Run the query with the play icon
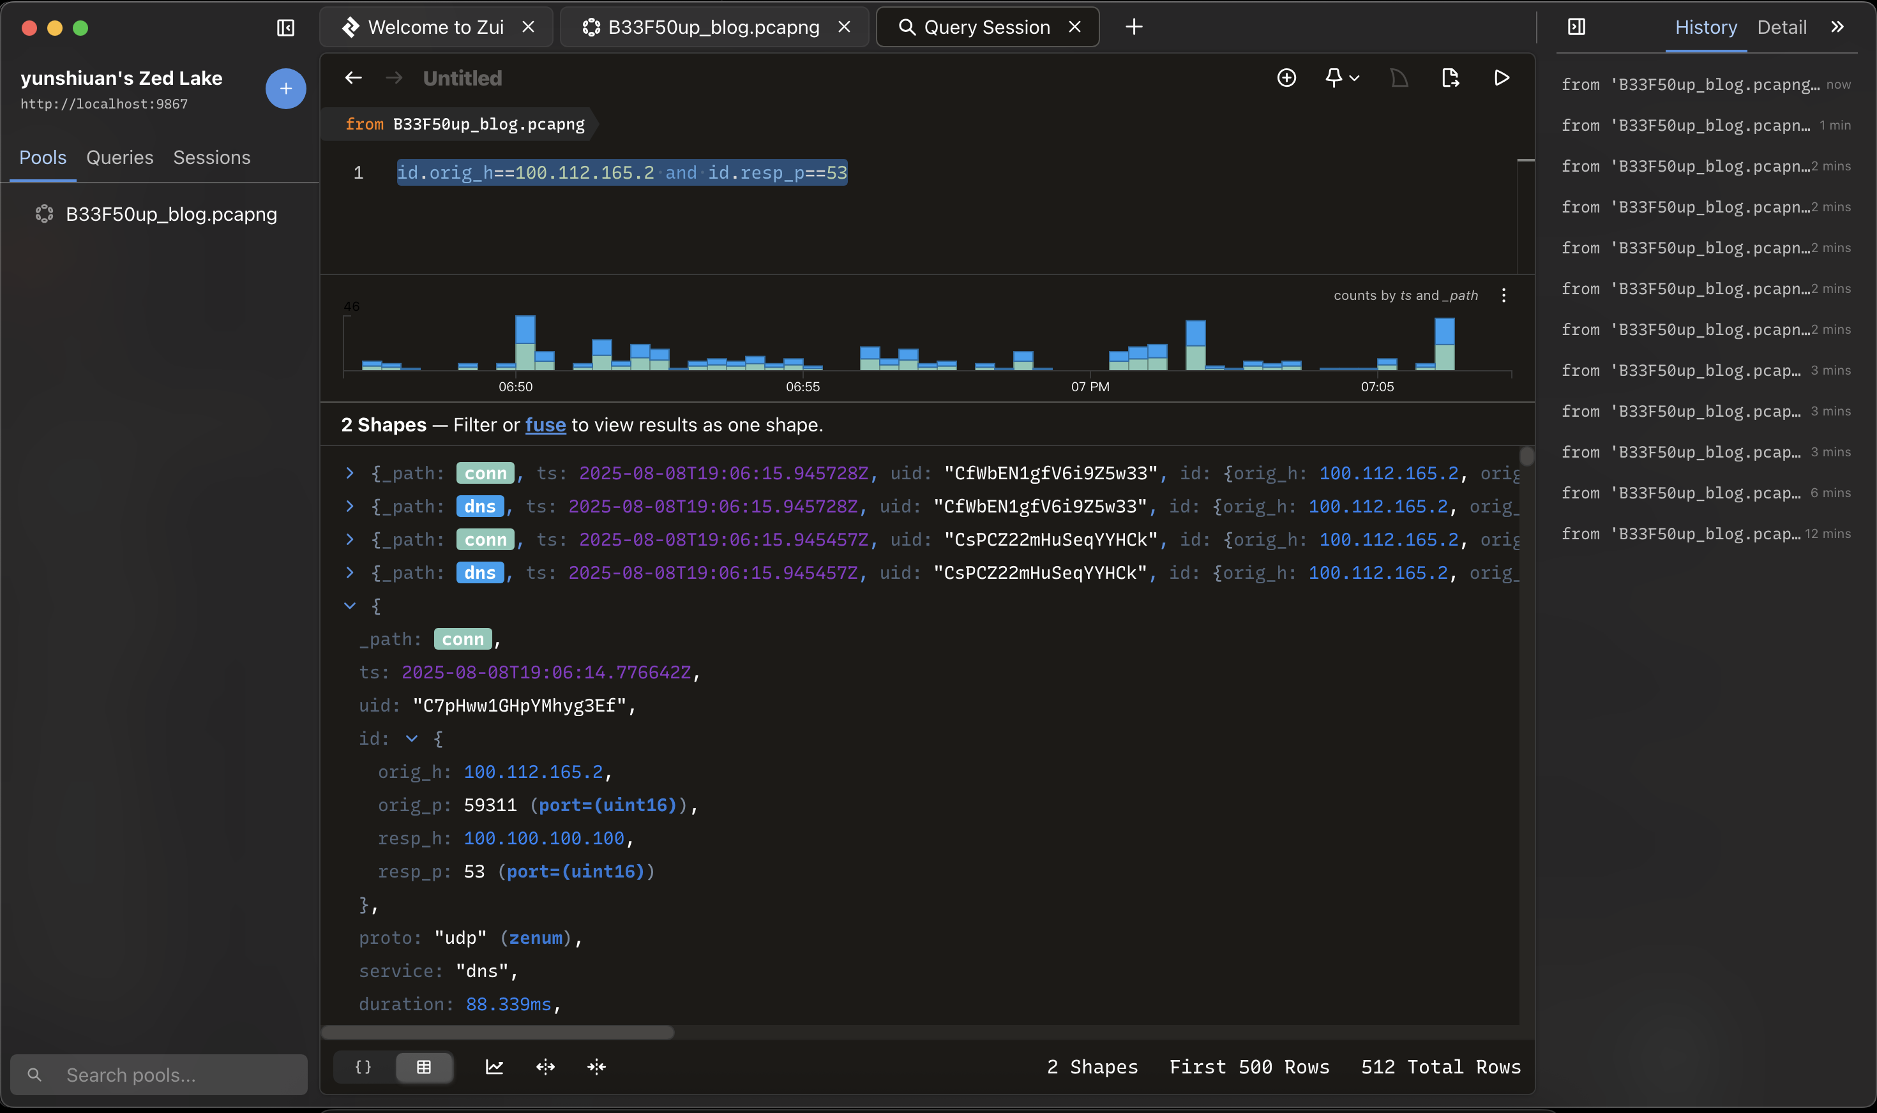The image size is (1877, 1113). coord(1501,78)
